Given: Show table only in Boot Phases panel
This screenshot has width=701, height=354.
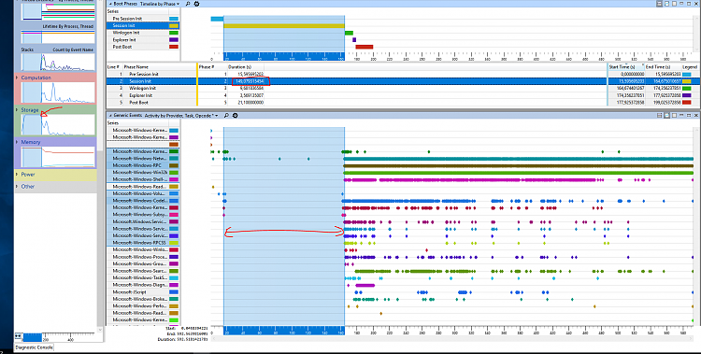Looking at the screenshot, I should point(674,4).
